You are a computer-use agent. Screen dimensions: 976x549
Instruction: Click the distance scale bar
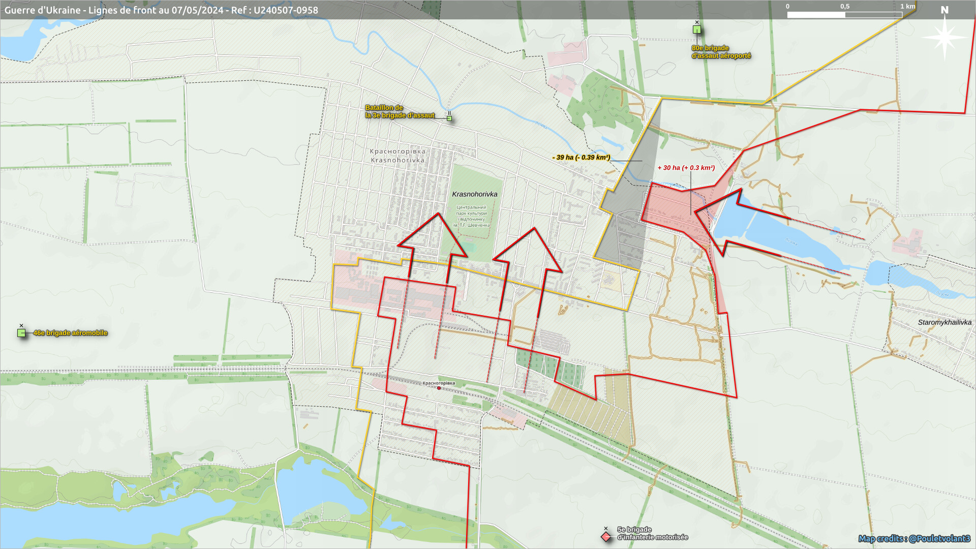tap(844, 15)
